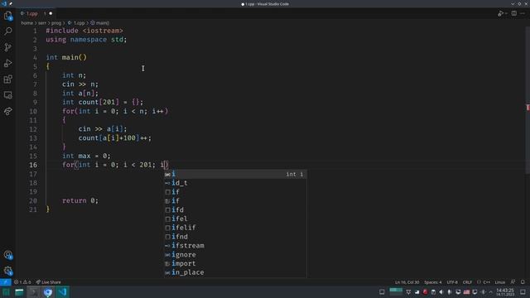Click the error marker in overview ruler

click(528, 108)
